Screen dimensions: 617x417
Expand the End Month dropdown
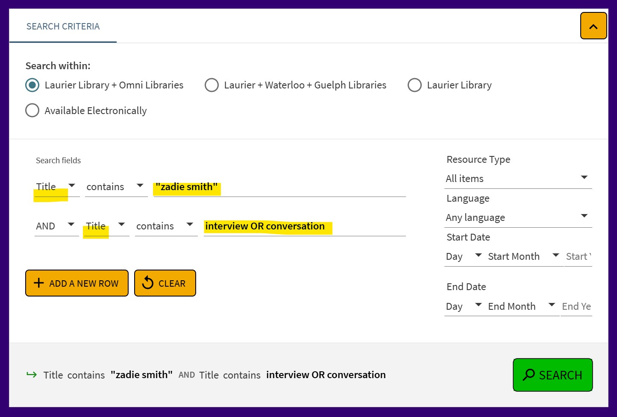521,306
